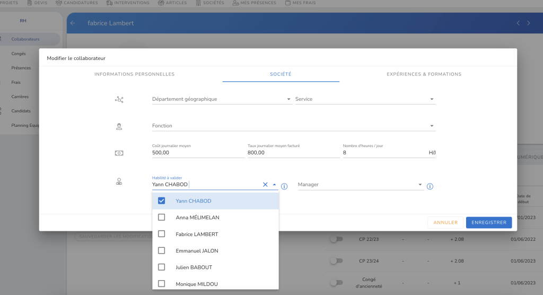
Task: Uncheck Yann CHABOD in the list
Action: coord(162,201)
